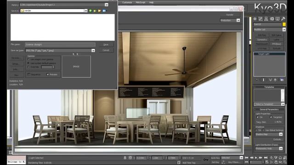Open the Shadow Map type dropdown
The width and height of the screenshot is (294, 165).
coord(281,134)
